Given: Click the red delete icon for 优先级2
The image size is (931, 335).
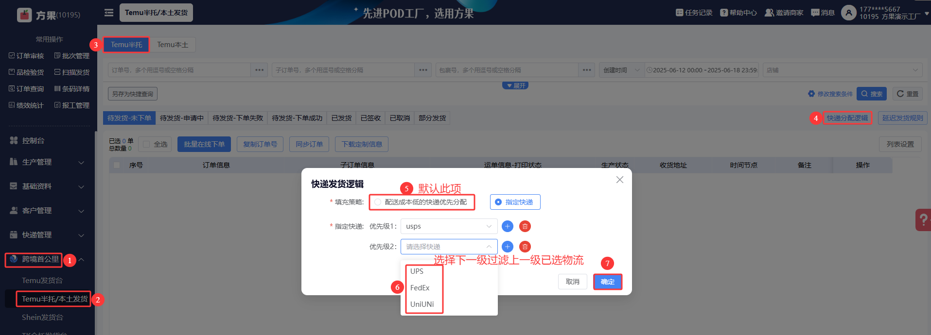Looking at the screenshot, I should 525,247.
